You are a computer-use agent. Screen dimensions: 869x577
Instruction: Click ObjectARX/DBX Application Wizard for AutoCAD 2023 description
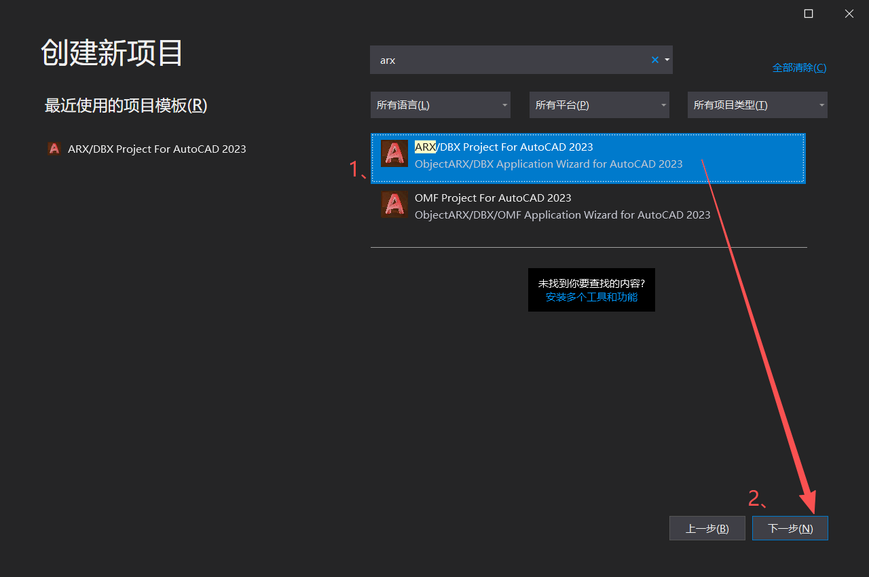tap(549, 164)
